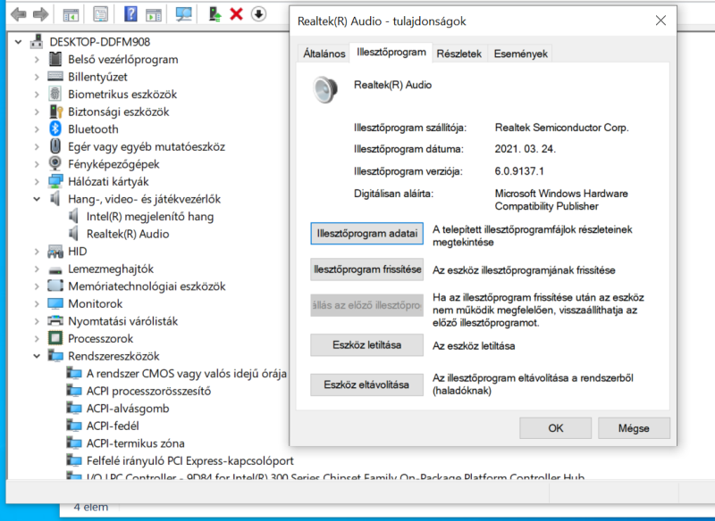The width and height of the screenshot is (715, 521).
Task: Select the Hálózati kártyák network icon
Action: pos(55,181)
